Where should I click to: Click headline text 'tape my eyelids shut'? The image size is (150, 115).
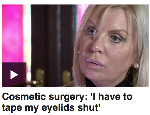point(51,107)
